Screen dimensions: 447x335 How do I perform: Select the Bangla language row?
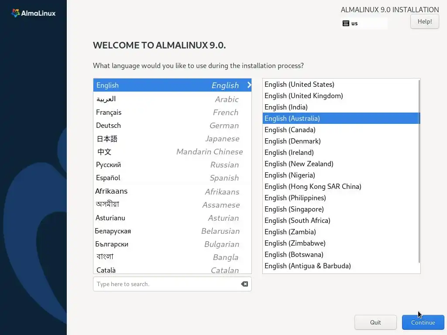coord(172,257)
